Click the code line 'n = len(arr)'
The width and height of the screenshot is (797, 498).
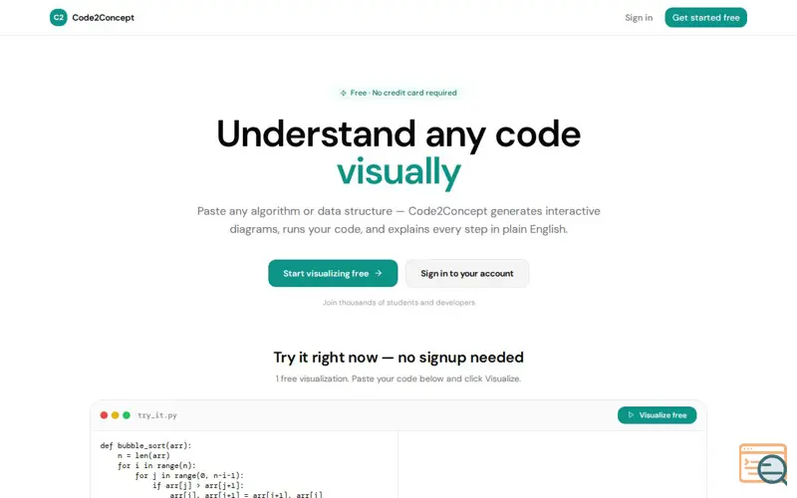[143, 456]
